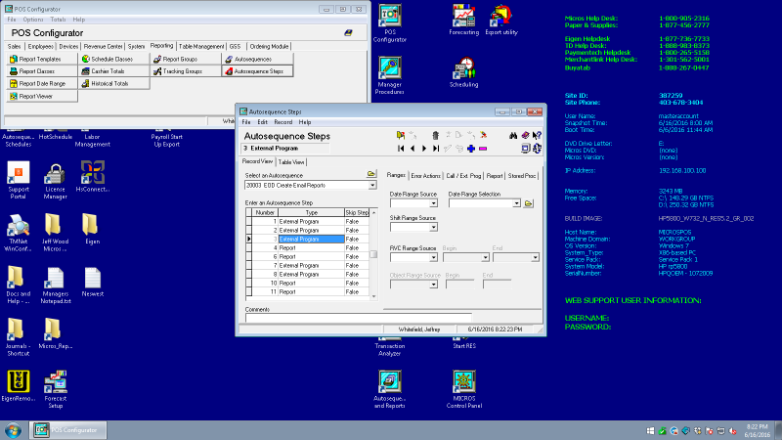Open the MICROS Control Panel desktop icon
The image size is (782, 440).
(x=463, y=389)
